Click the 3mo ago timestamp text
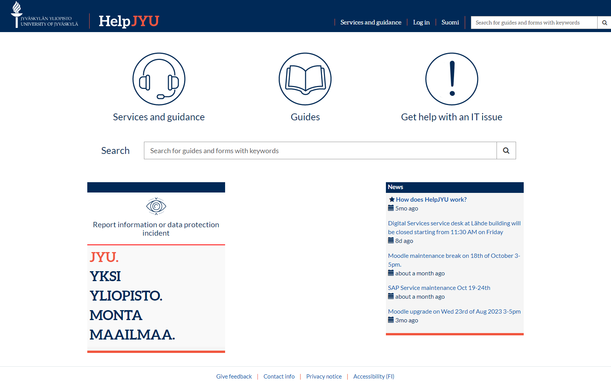611x385 pixels. point(407,320)
